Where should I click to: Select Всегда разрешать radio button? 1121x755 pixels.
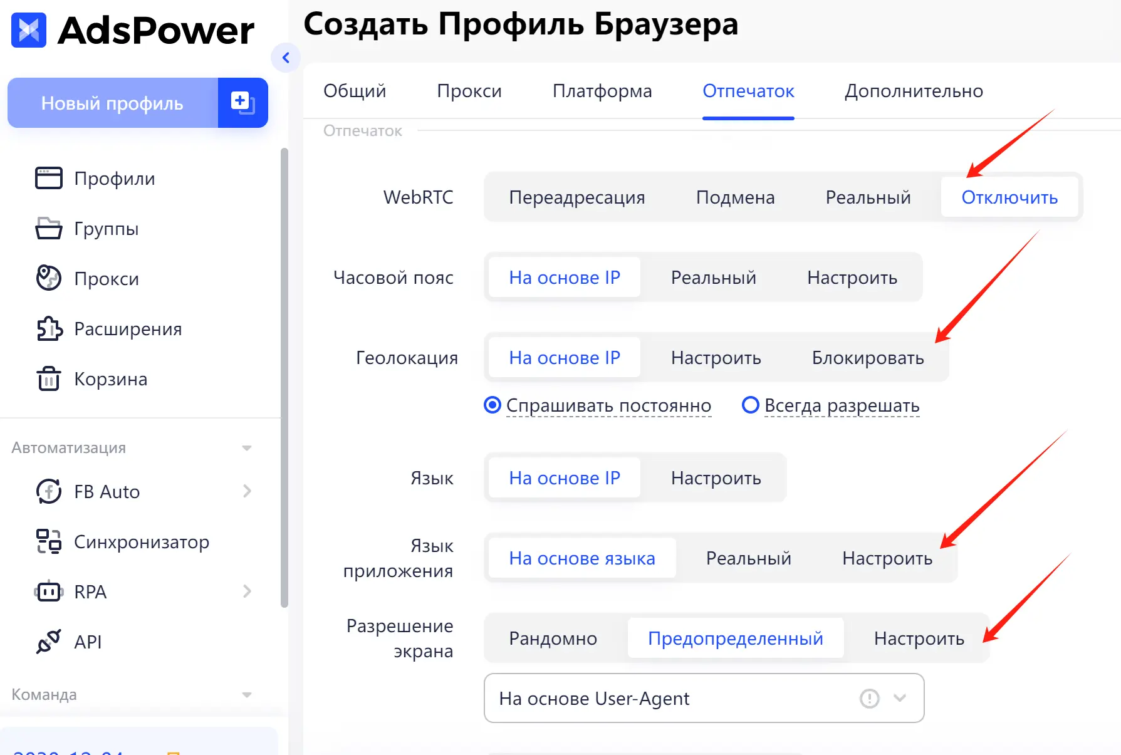point(751,405)
